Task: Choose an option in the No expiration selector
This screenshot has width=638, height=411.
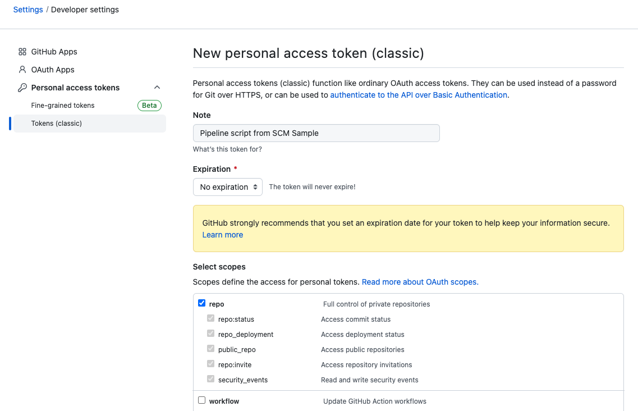Action: pos(228,186)
